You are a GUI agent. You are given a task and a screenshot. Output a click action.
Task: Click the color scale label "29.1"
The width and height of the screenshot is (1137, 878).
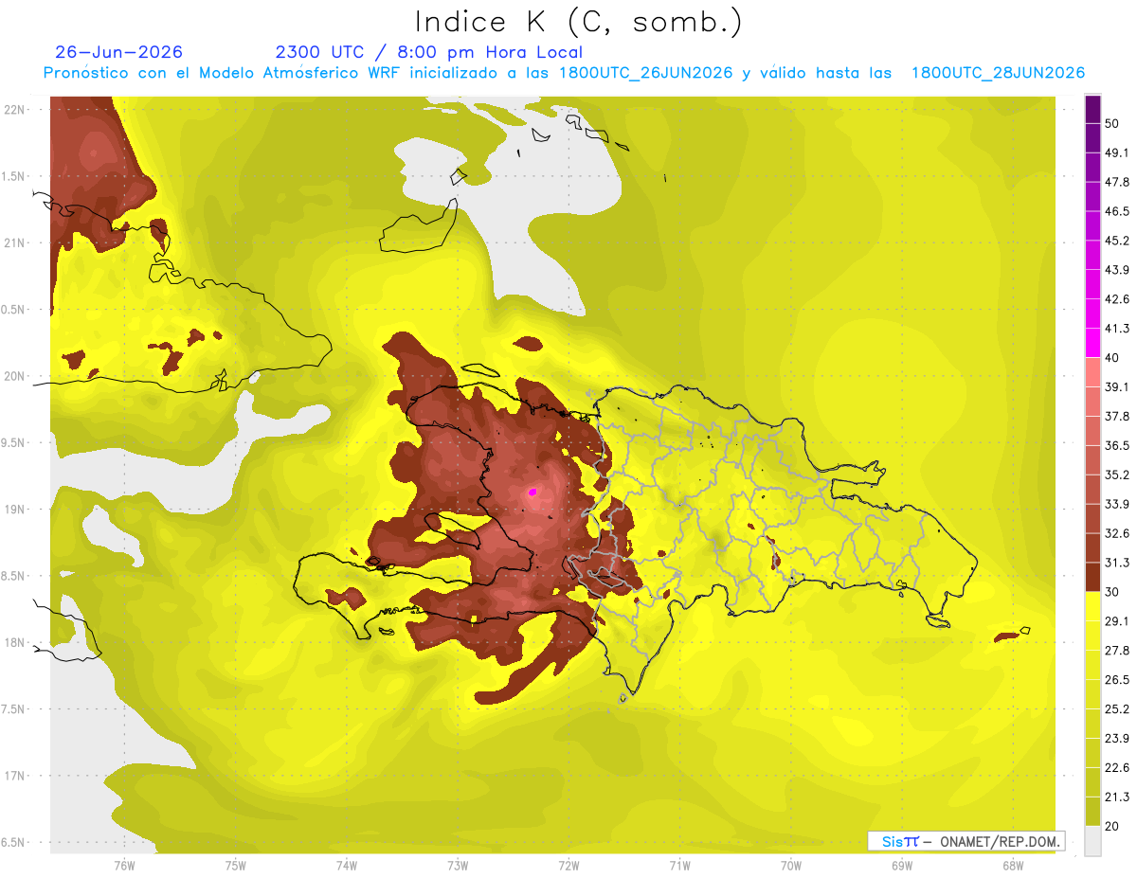(x=1117, y=621)
